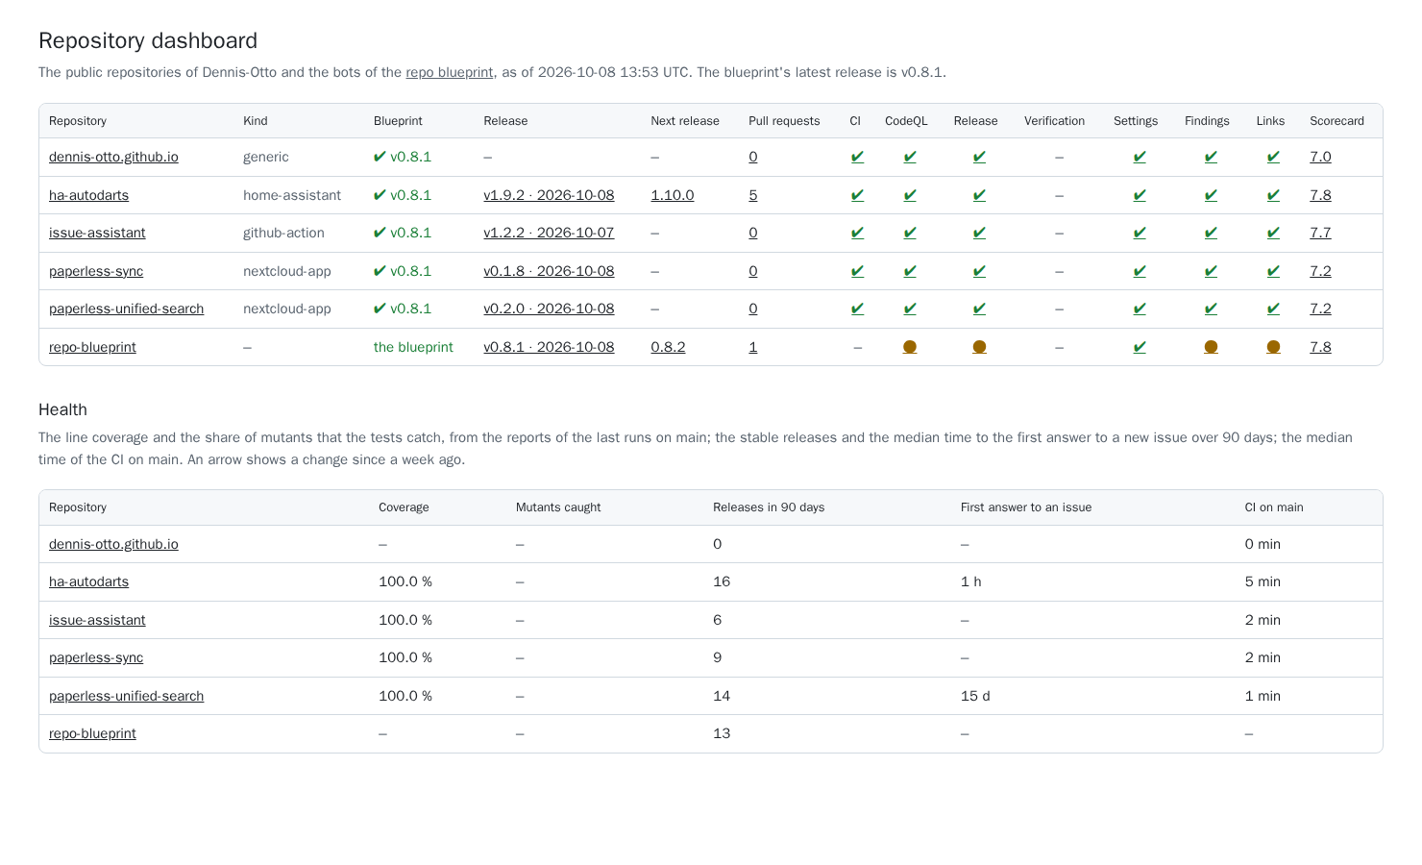The width and height of the screenshot is (1422, 865).
Task: Open the v1.9.2 · 2026-10-08 release link
Action: pos(549,195)
